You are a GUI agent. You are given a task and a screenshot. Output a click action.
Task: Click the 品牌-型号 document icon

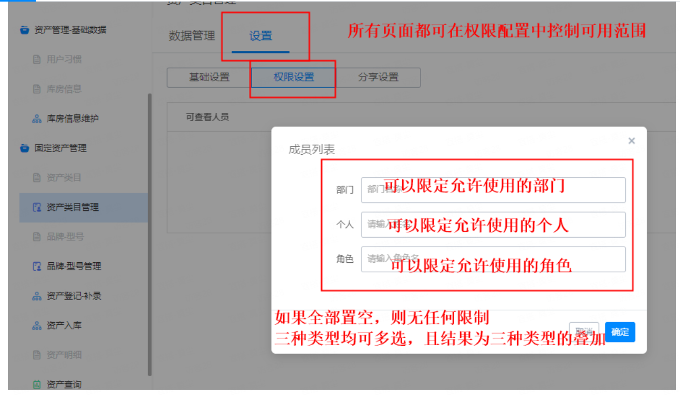coord(37,237)
